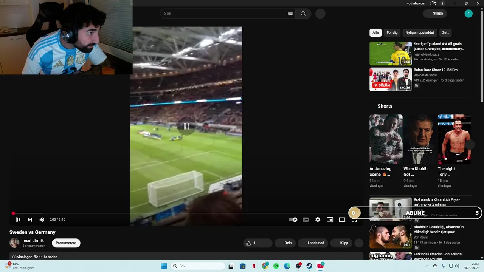Open the When Khabib Got short thumbnail

(420, 139)
